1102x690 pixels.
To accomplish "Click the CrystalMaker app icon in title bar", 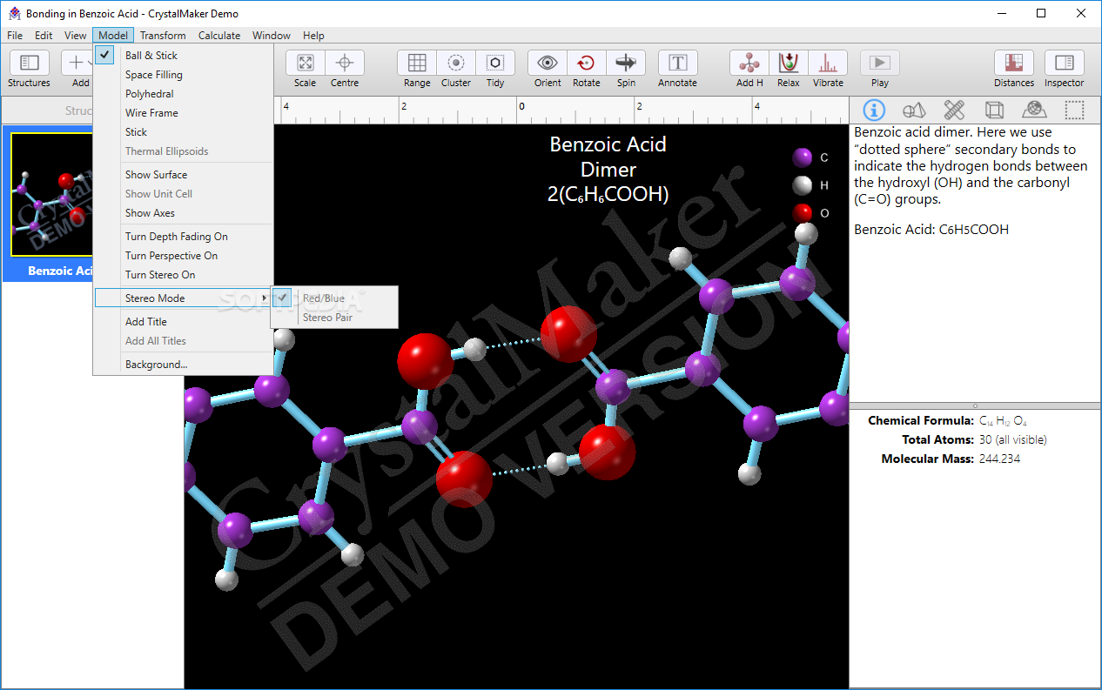I will click(x=14, y=13).
